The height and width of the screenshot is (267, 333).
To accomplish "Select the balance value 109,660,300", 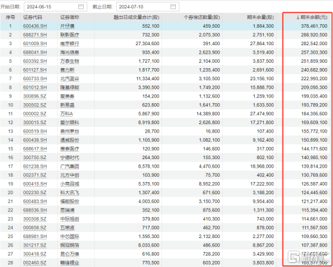I will coord(314,236).
